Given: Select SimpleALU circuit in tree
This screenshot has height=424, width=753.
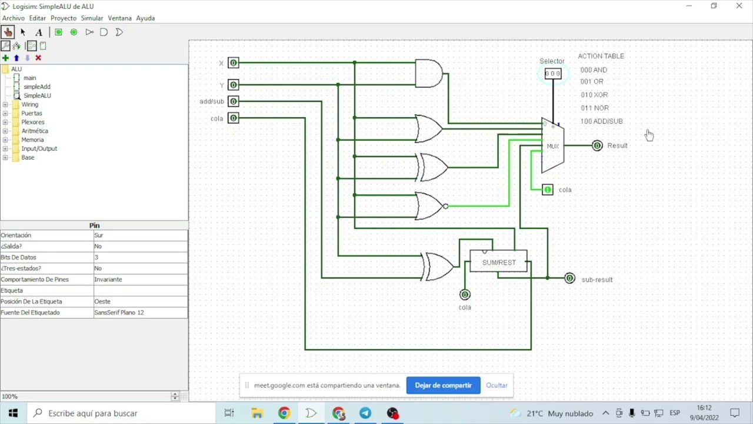Looking at the screenshot, I should coord(37,95).
